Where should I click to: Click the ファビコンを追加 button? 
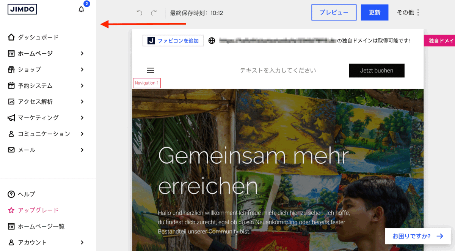pyautogui.click(x=173, y=40)
